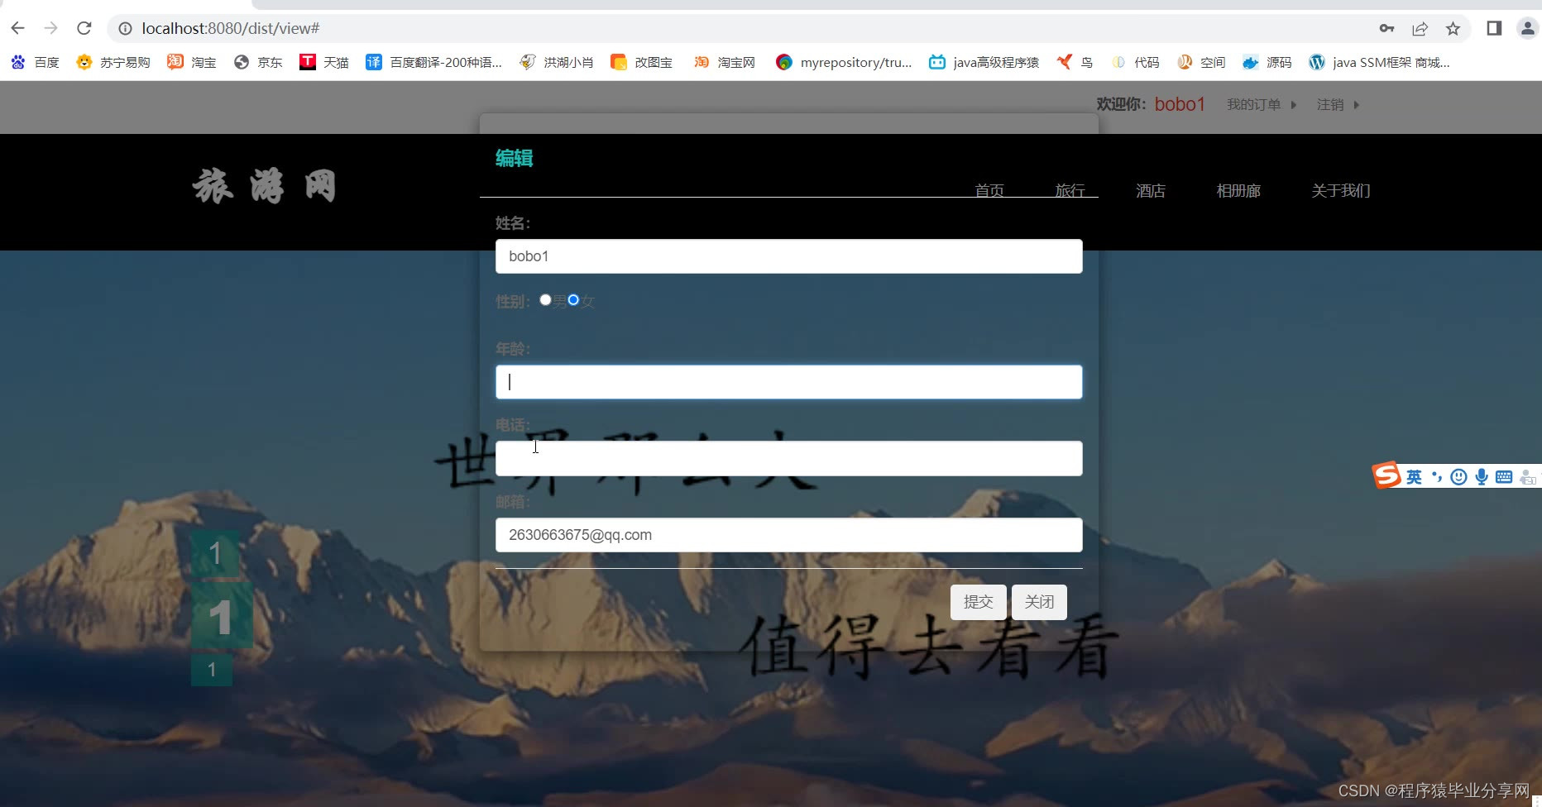Image resolution: width=1542 pixels, height=807 pixels.
Task: Open the 代码 bookmark
Action: pyautogui.click(x=1135, y=62)
